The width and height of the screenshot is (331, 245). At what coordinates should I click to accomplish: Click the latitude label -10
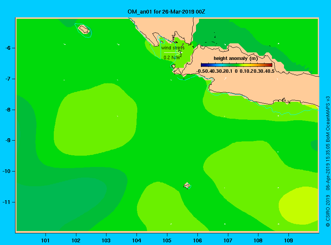point(6,171)
